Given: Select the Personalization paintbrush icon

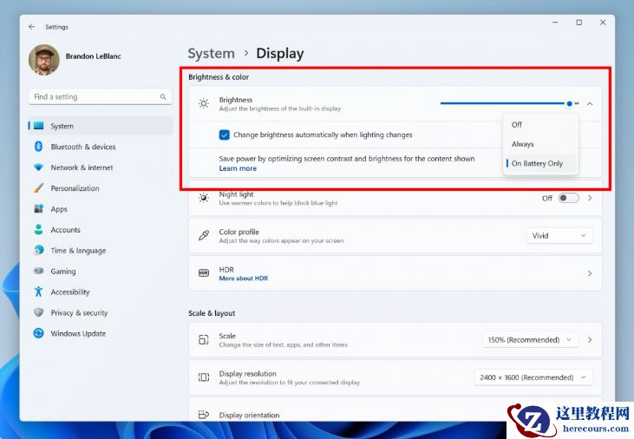Looking at the screenshot, I should pos(38,188).
